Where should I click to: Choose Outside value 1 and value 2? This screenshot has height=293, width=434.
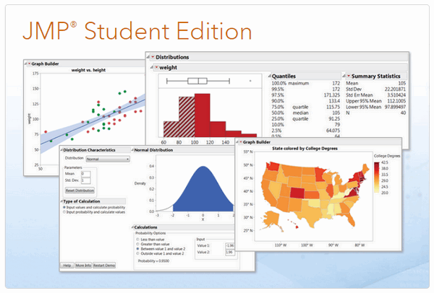coord(137,253)
